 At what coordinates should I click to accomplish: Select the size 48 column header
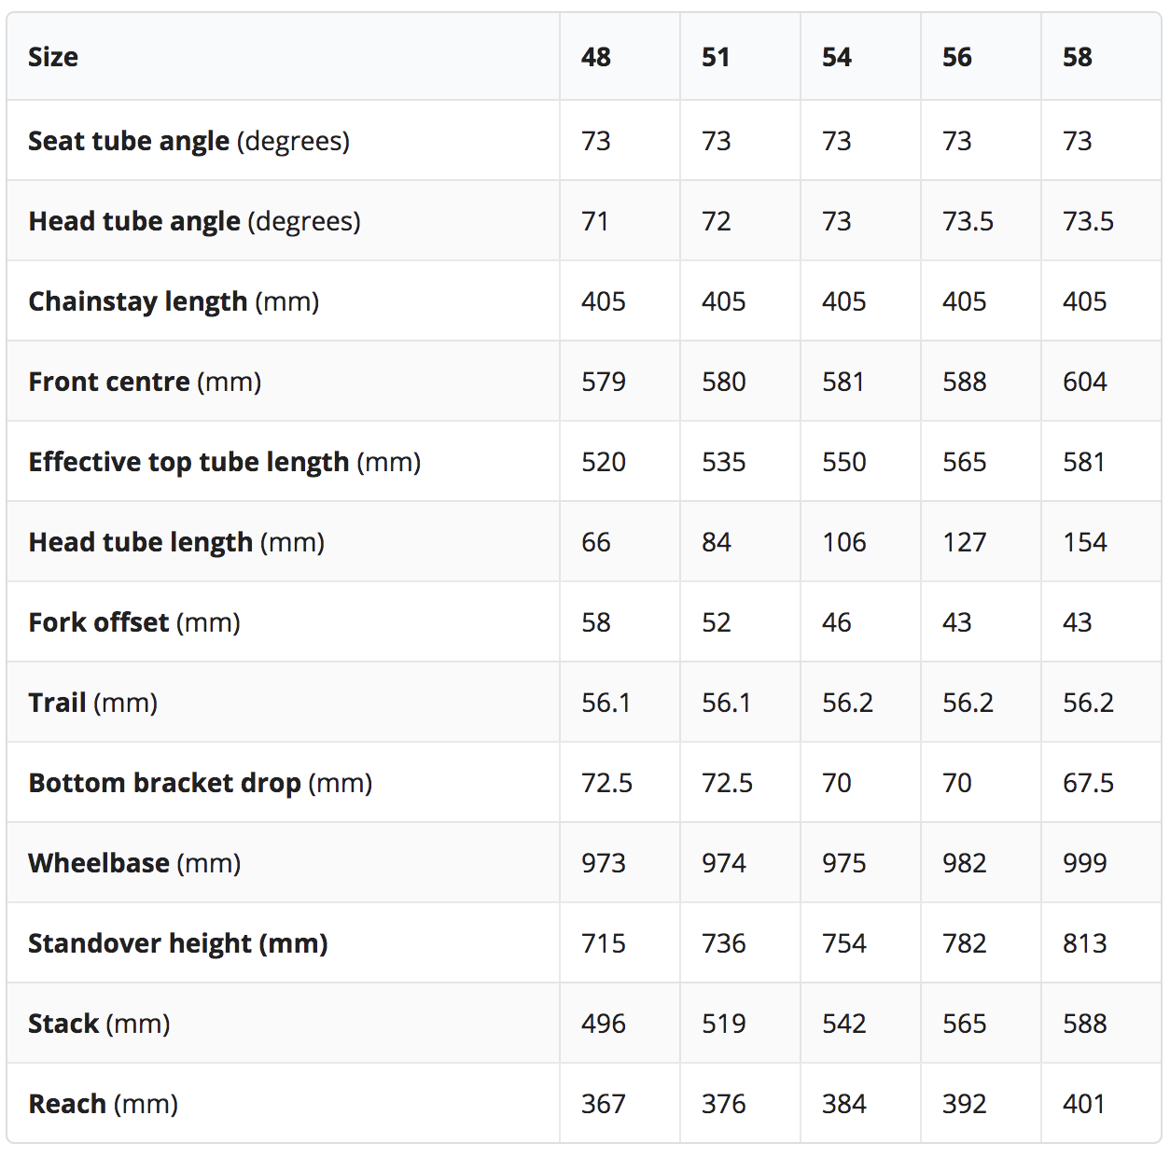pyautogui.click(x=596, y=58)
